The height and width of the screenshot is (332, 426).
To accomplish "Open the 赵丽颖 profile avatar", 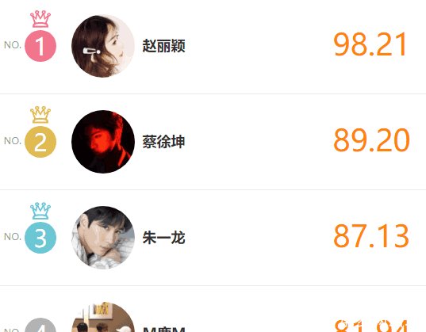I will click(103, 46).
